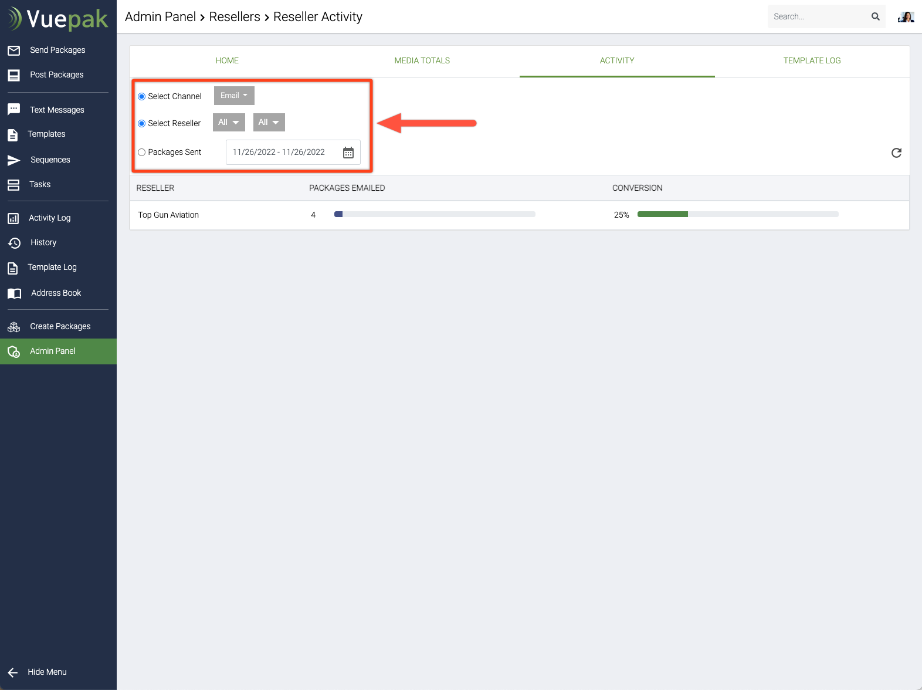Open the user profile avatar
Screen dimensions: 922x690
(x=906, y=16)
